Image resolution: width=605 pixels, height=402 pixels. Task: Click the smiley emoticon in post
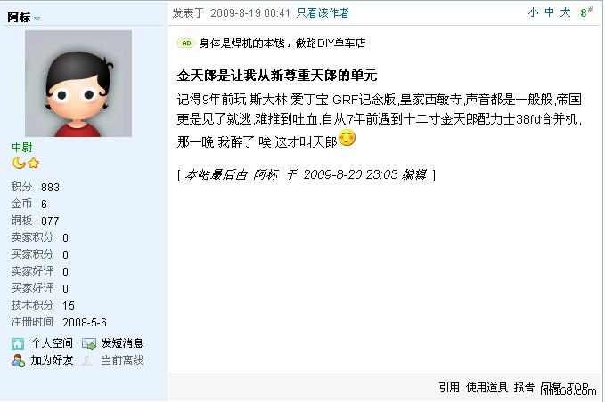tap(347, 138)
